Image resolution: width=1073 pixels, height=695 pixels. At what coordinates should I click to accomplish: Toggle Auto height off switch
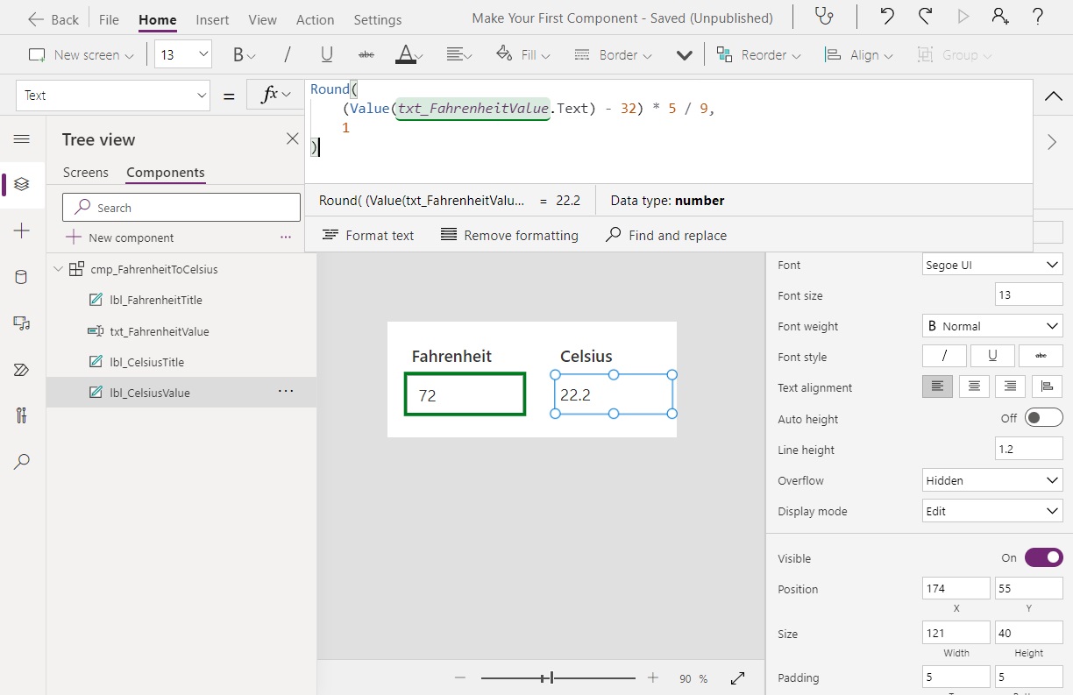click(1043, 417)
